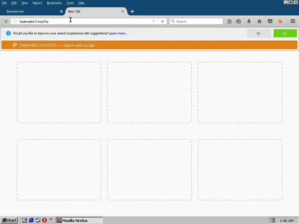Accept search suggestions with Yes button
This screenshot has height=224, width=299.
pos(285,33)
